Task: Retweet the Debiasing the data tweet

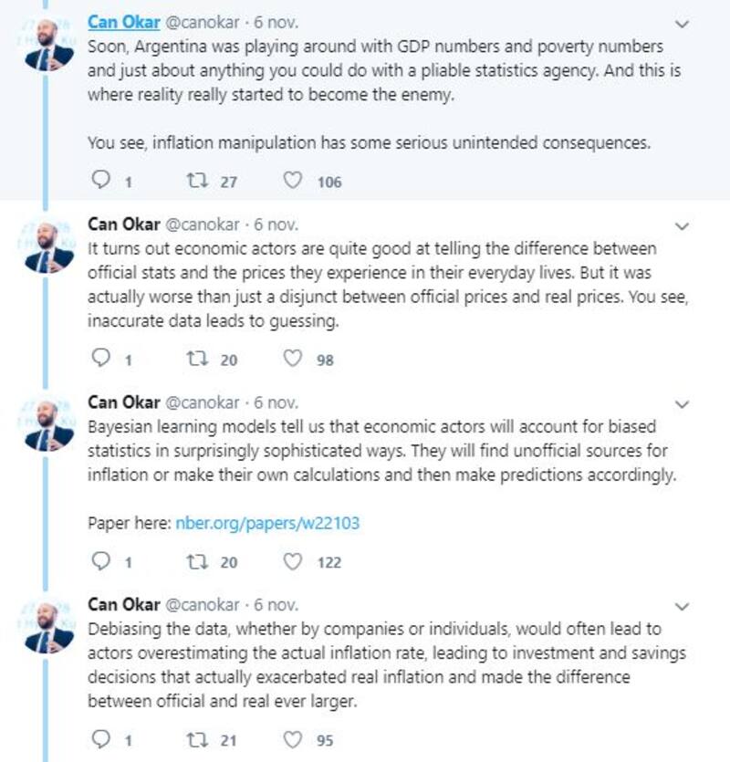Action: coord(193,740)
